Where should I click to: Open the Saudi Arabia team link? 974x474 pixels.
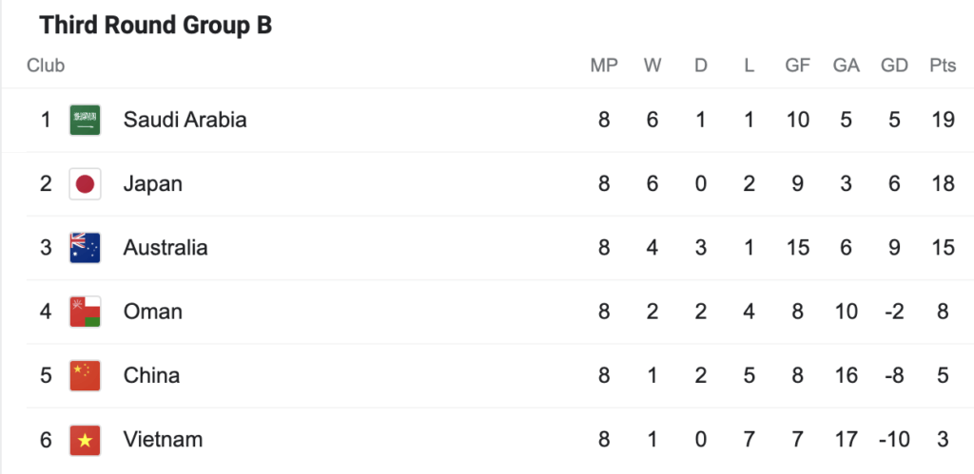pyautogui.click(x=185, y=120)
